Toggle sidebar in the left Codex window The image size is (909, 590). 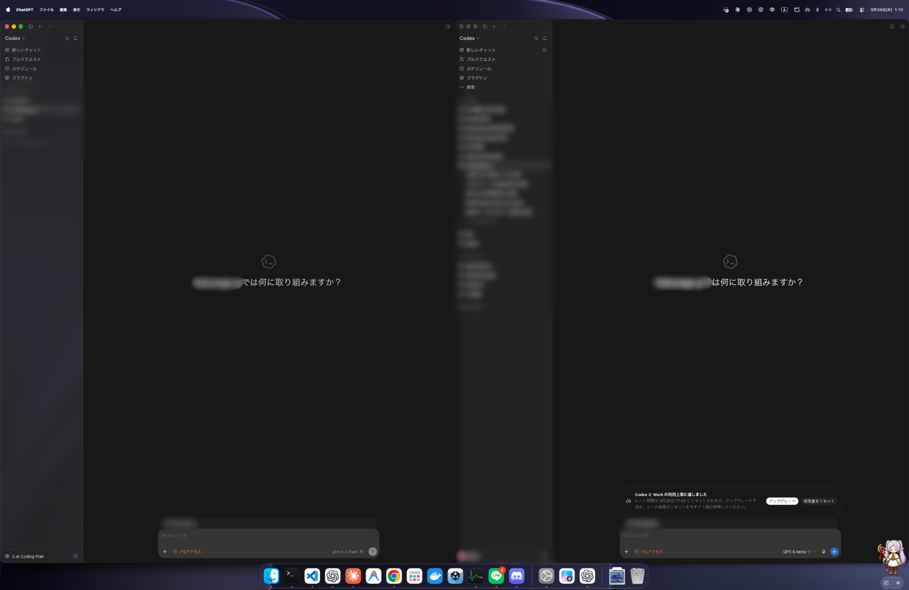click(x=31, y=26)
